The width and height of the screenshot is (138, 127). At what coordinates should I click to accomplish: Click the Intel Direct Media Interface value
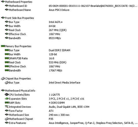coord(64,82)
